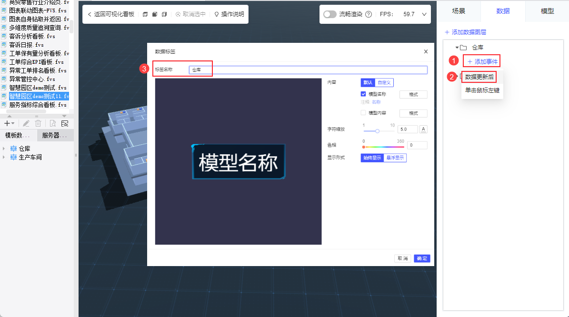Image resolution: width=569 pixels, height=317 pixels.
Task: Click 格式 button for 模型内容
Action: (x=413, y=113)
